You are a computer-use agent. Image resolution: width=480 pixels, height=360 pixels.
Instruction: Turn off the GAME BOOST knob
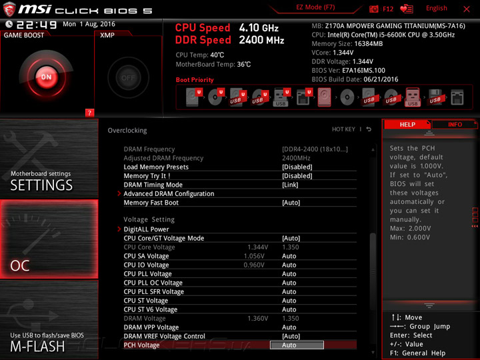coord(46,77)
